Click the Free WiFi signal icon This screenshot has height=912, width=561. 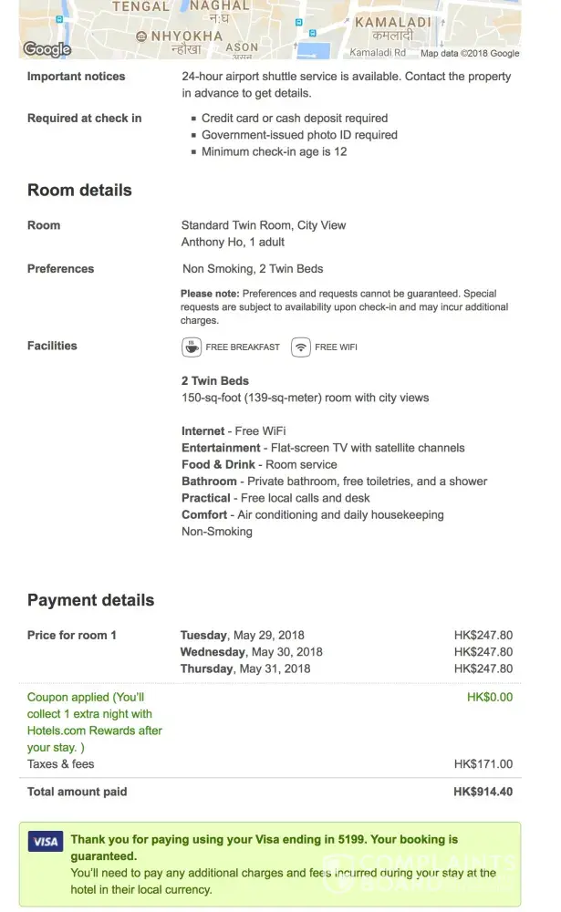(x=301, y=347)
